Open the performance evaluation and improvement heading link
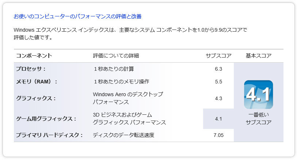 (77, 16)
